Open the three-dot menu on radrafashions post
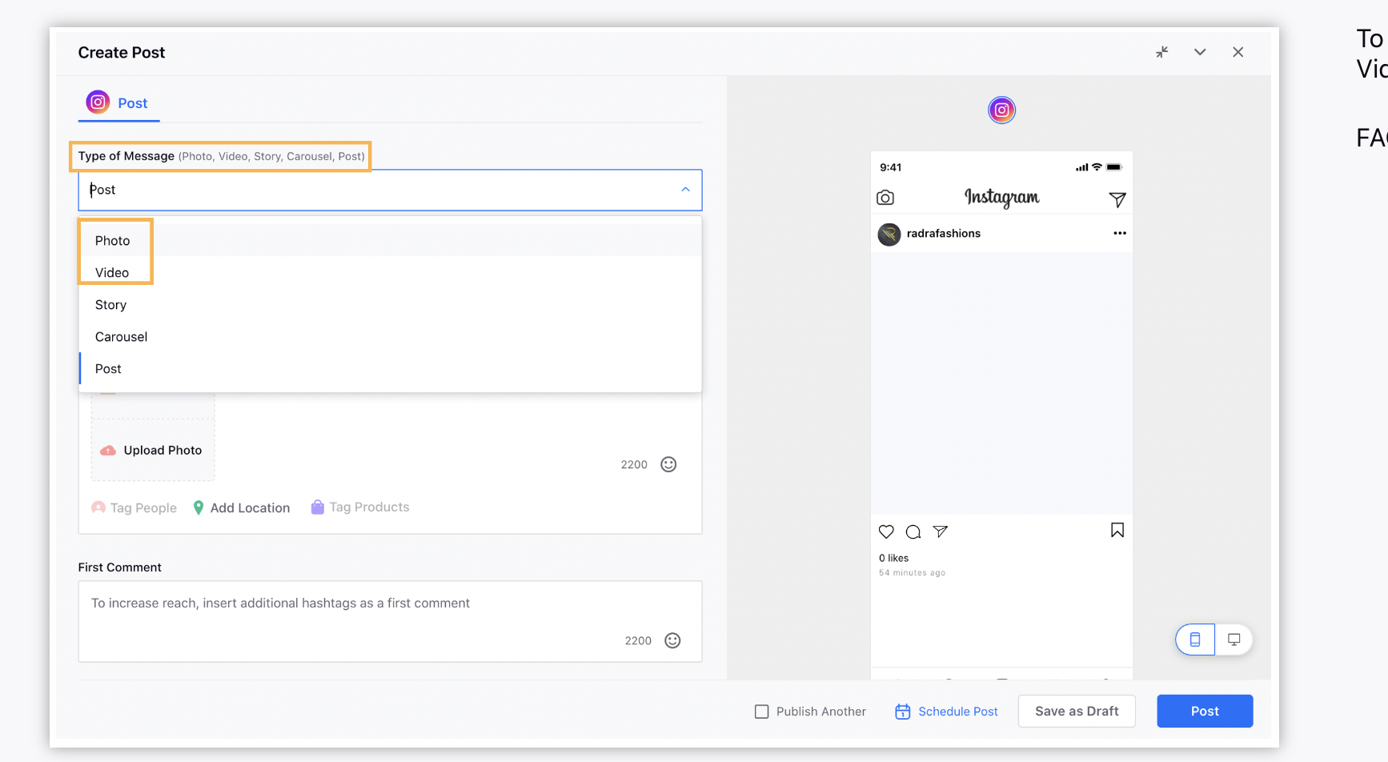This screenshot has height=762, width=1388. coord(1120,233)
